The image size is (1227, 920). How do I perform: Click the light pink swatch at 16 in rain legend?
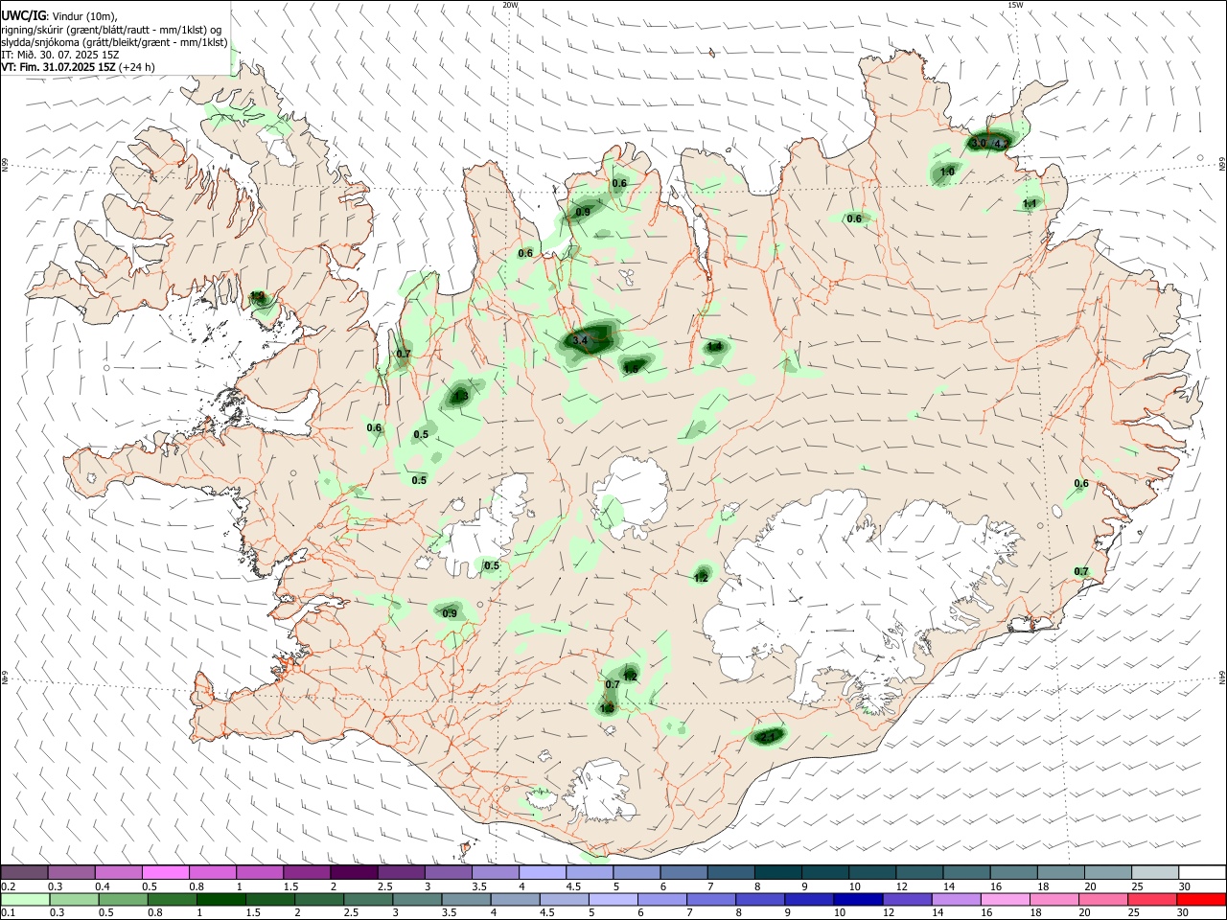[1005, 899]
